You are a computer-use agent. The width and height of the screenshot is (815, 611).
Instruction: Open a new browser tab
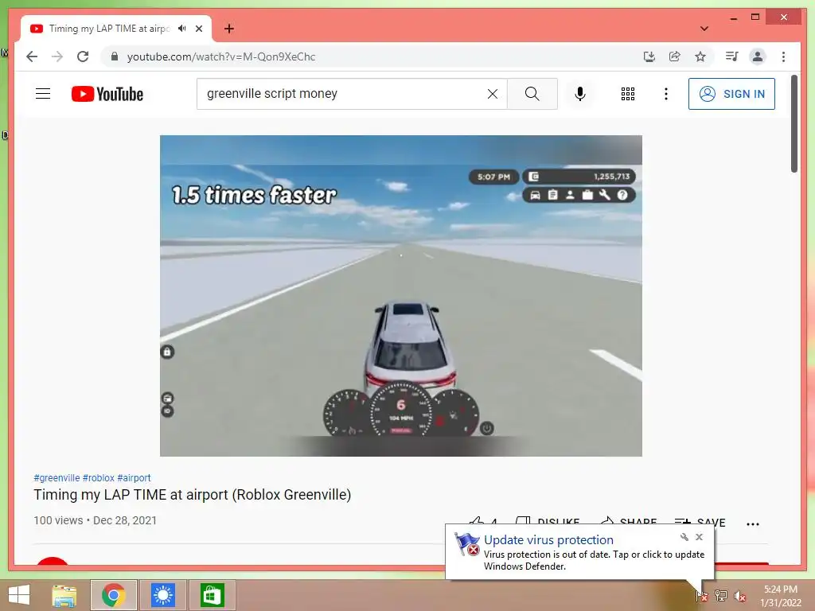[x=229, y=29]
